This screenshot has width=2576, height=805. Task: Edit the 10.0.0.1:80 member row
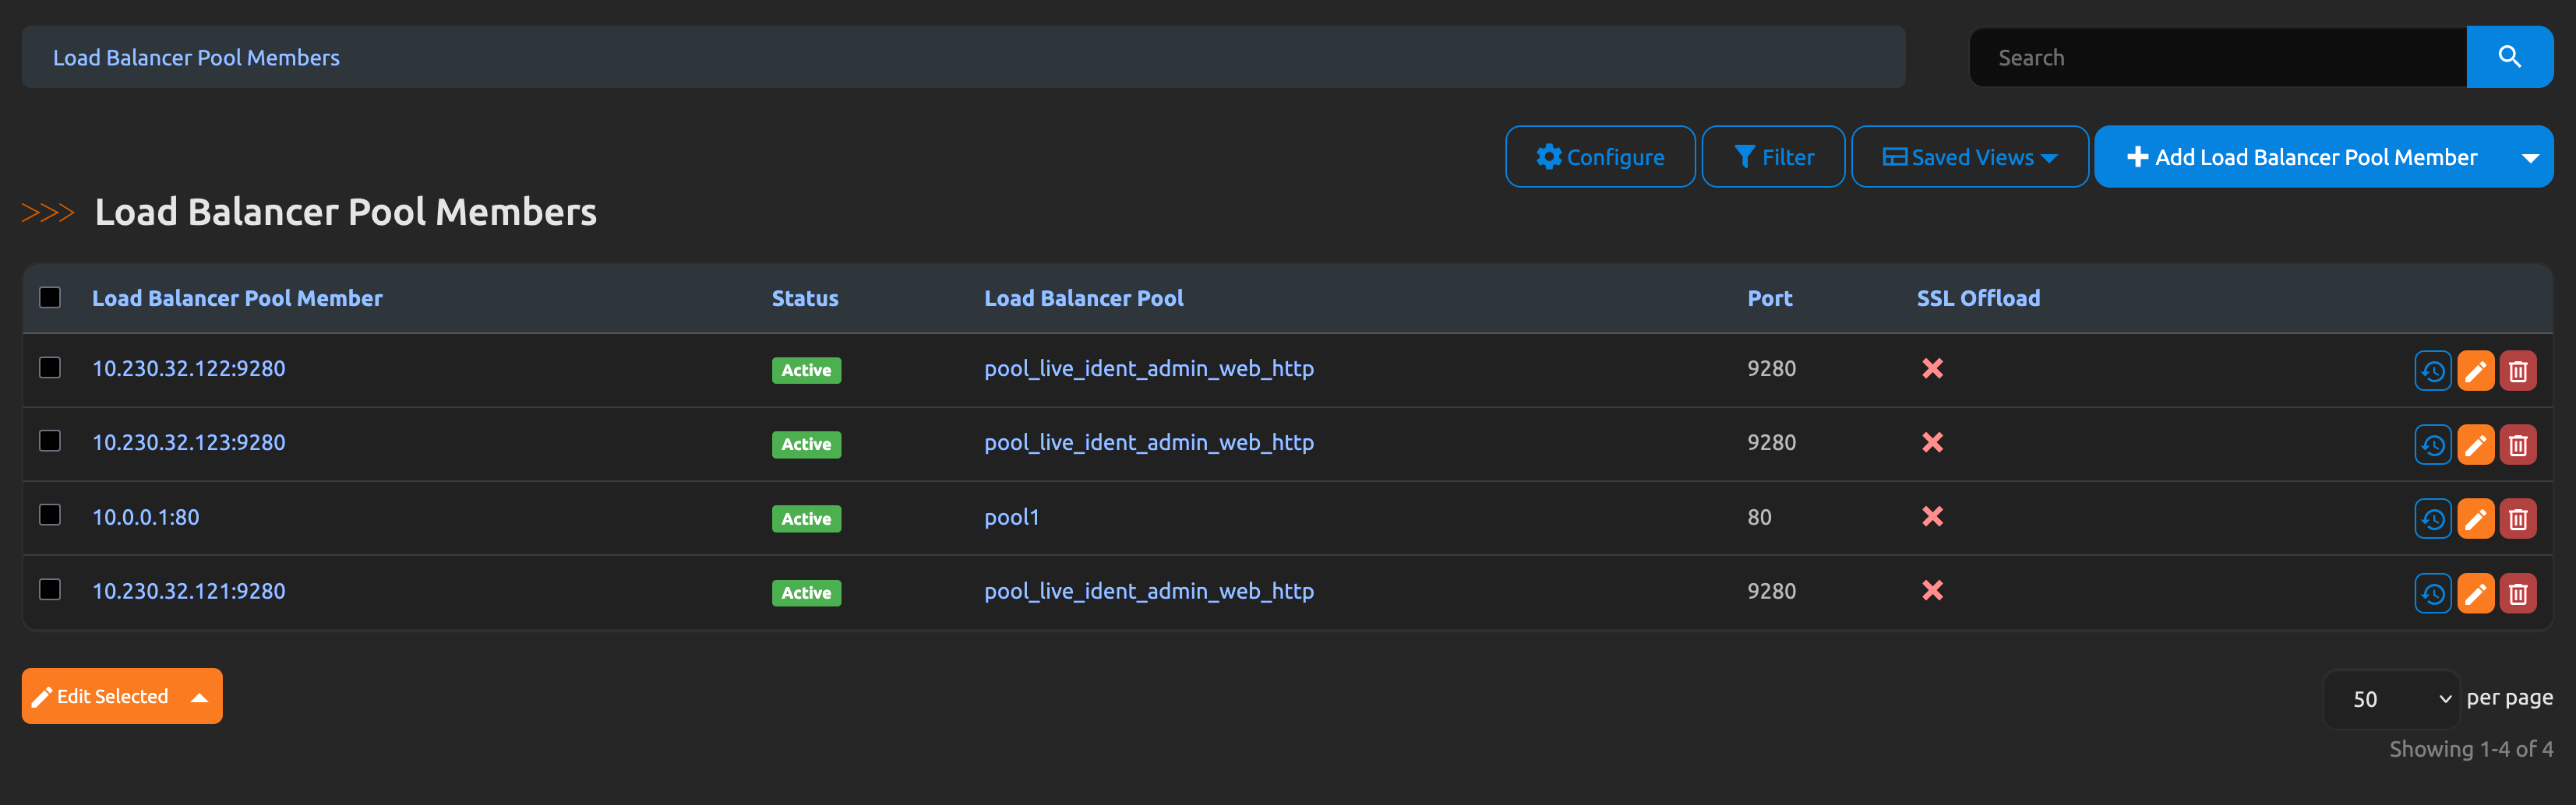coord(2475,519)
